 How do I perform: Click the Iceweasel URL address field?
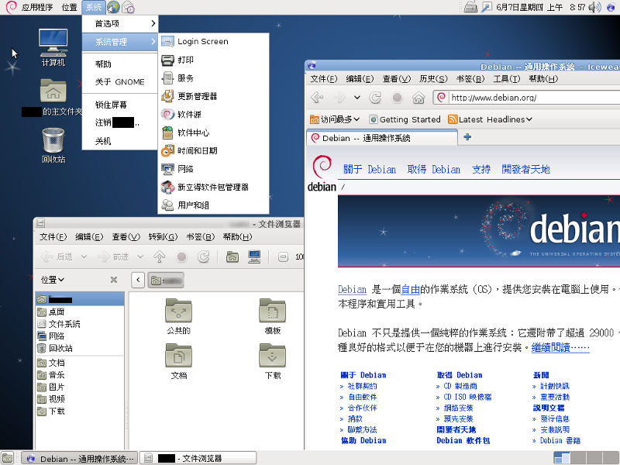click(530, 98)
